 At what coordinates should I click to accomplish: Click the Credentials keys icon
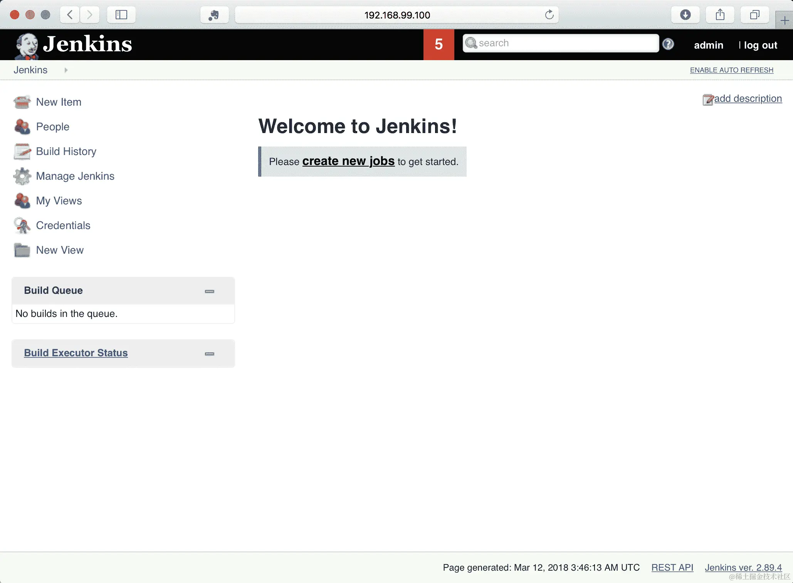point(22,226)
